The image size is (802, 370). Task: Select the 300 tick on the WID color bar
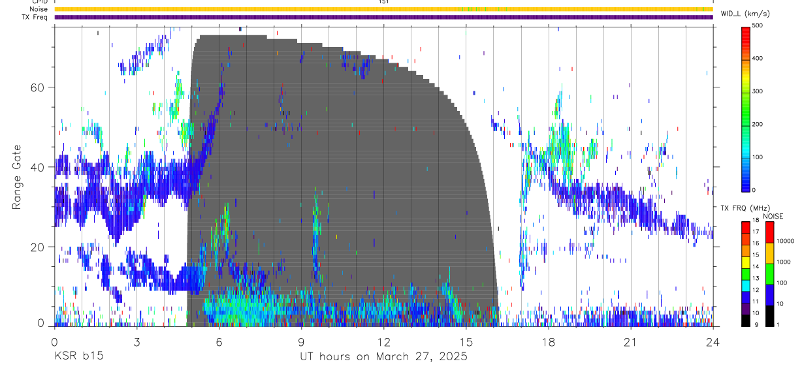pos(759,91)
